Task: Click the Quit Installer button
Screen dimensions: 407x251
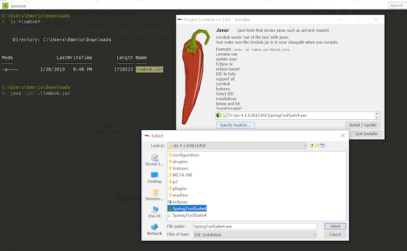Action: point(366,134)
